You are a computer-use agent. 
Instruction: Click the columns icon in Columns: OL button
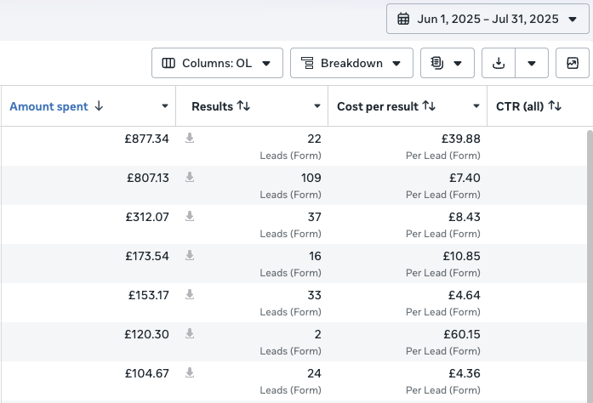click(x=168, y=63)
